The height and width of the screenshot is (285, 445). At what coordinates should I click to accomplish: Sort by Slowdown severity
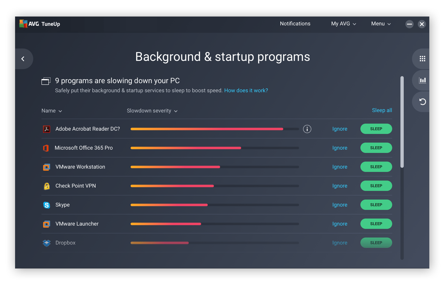(152, 111)
